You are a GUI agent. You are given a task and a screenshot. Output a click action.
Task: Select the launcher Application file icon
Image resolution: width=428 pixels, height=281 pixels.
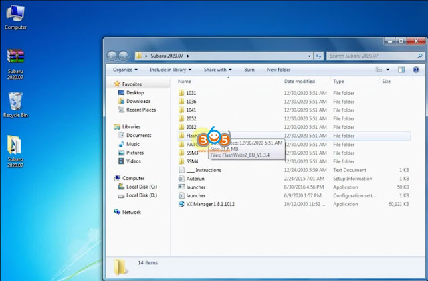[181, 187]
